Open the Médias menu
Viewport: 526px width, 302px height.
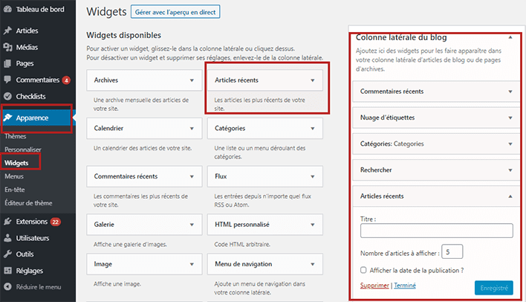27,47
